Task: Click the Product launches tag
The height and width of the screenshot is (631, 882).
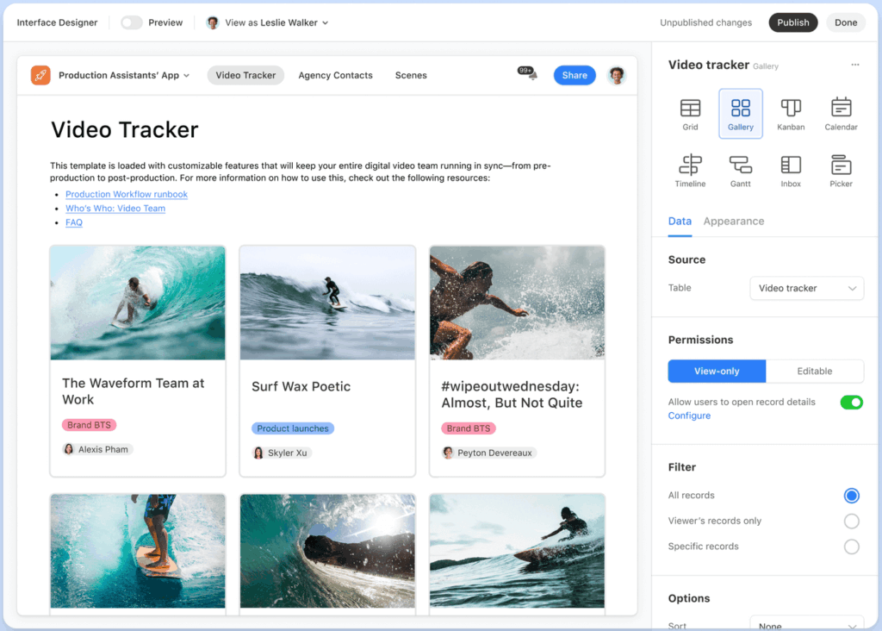Action: (293, 428)
